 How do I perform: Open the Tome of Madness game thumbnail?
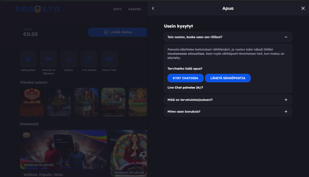59,102
